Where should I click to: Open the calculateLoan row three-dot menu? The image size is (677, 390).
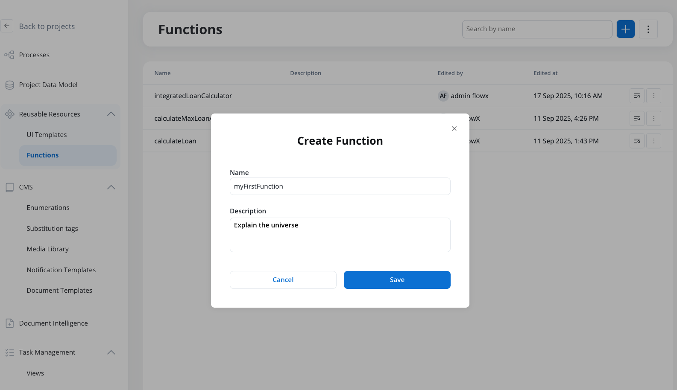click(x=654, y=141)
